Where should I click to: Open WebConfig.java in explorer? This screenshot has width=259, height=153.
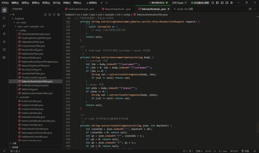(x=29, y=89)
